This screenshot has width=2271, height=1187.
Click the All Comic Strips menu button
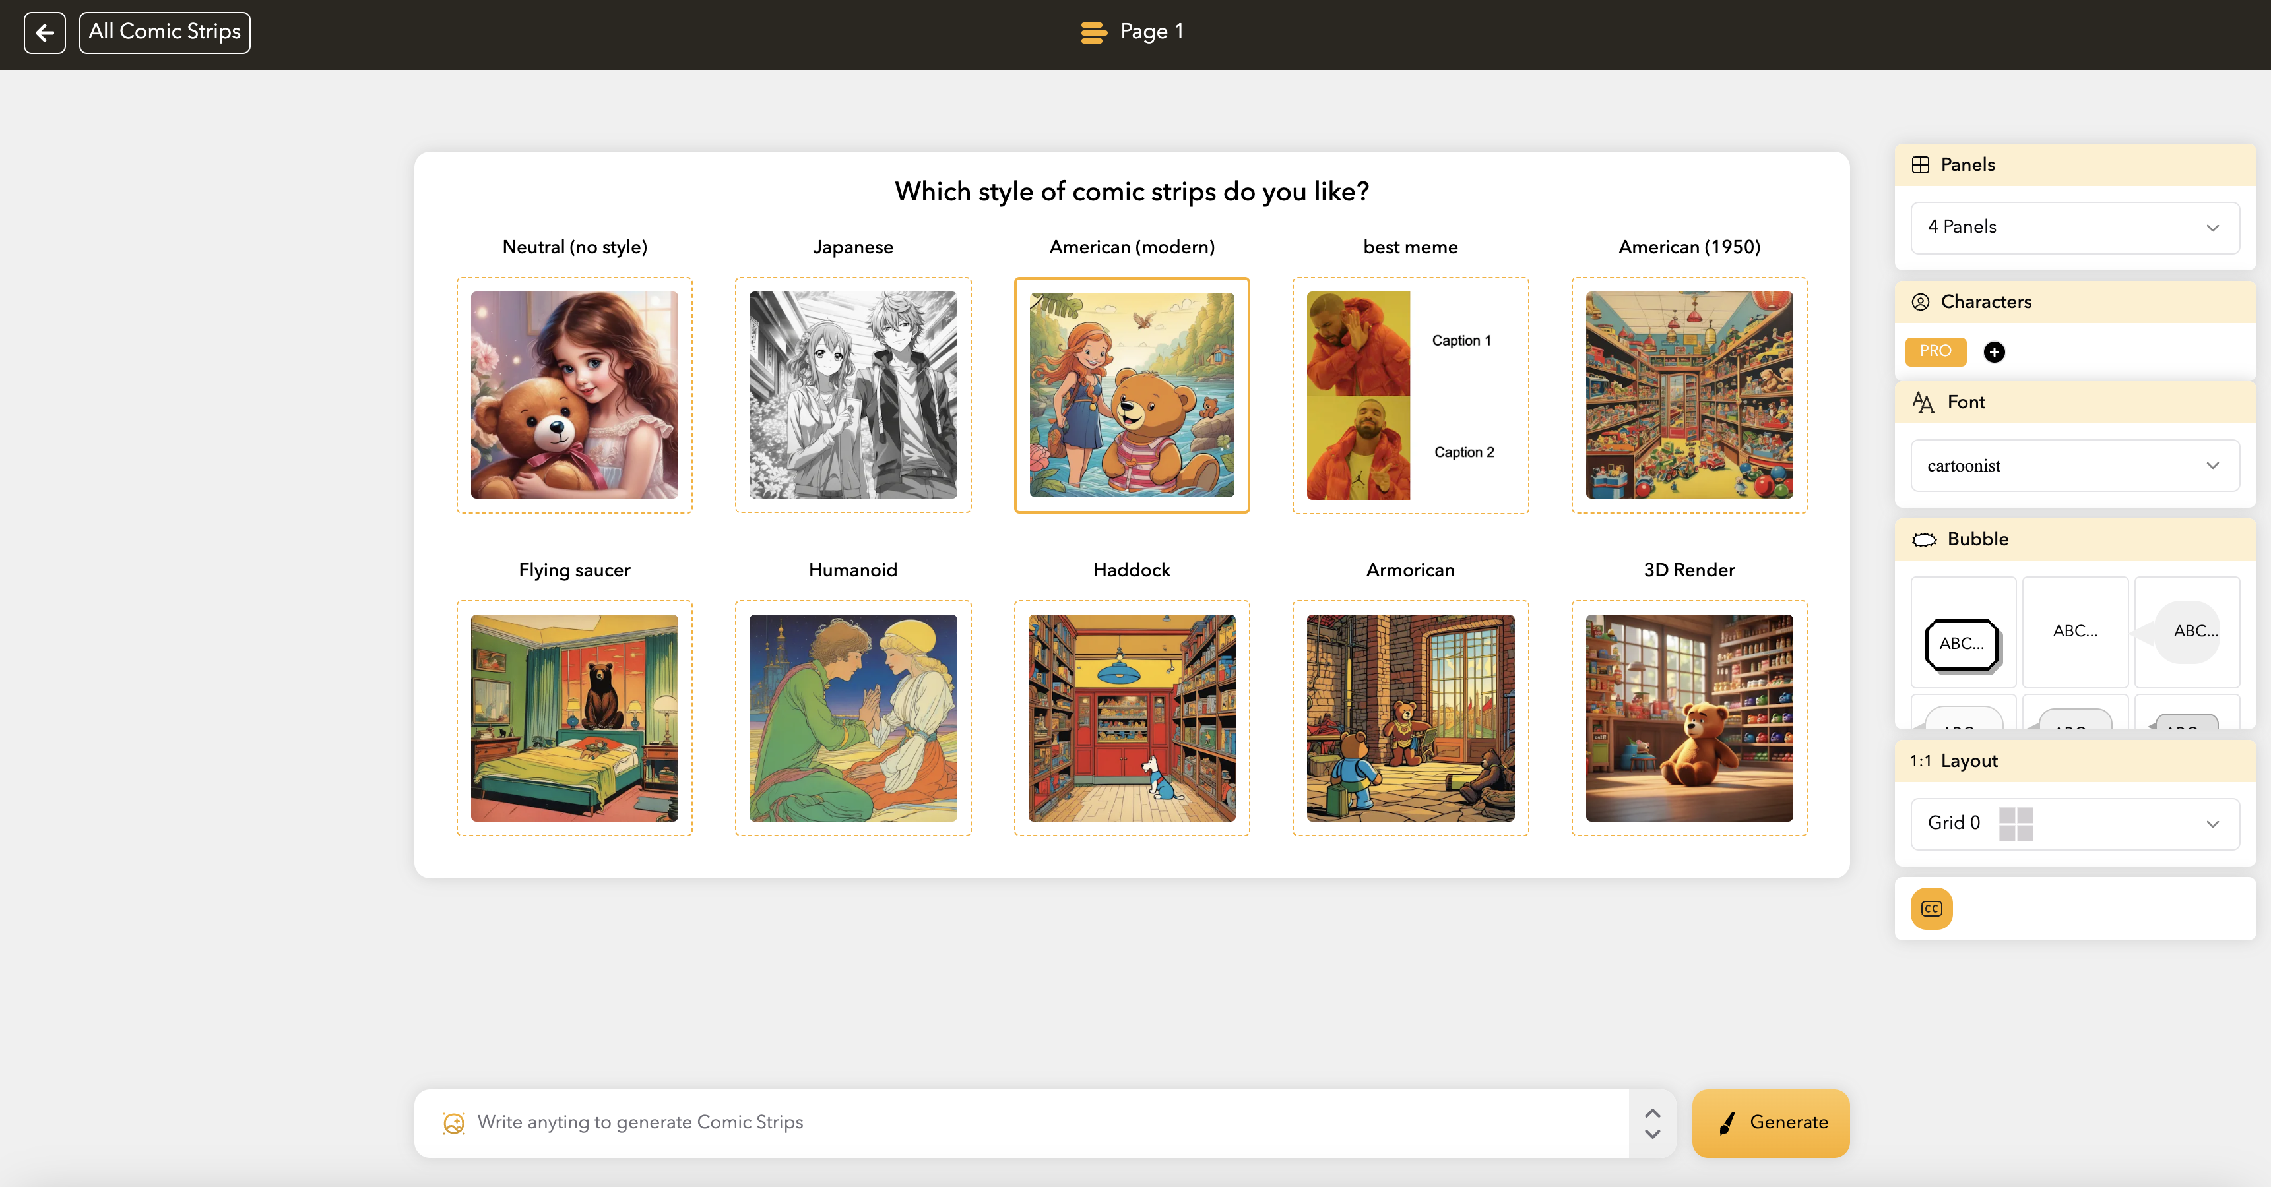(164, 32)
